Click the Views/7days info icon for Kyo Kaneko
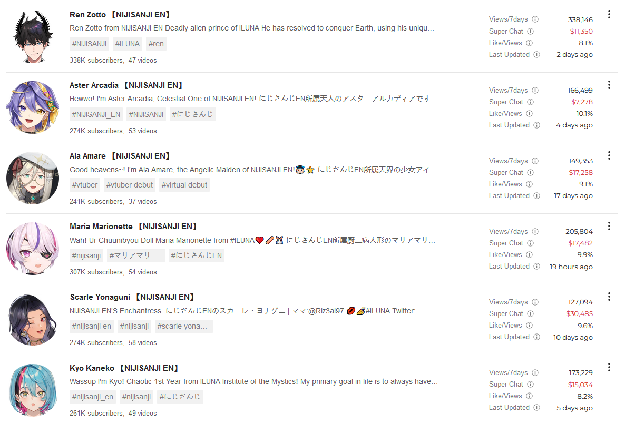This screenshot has width=625, height=423. [x=535, y=372]
